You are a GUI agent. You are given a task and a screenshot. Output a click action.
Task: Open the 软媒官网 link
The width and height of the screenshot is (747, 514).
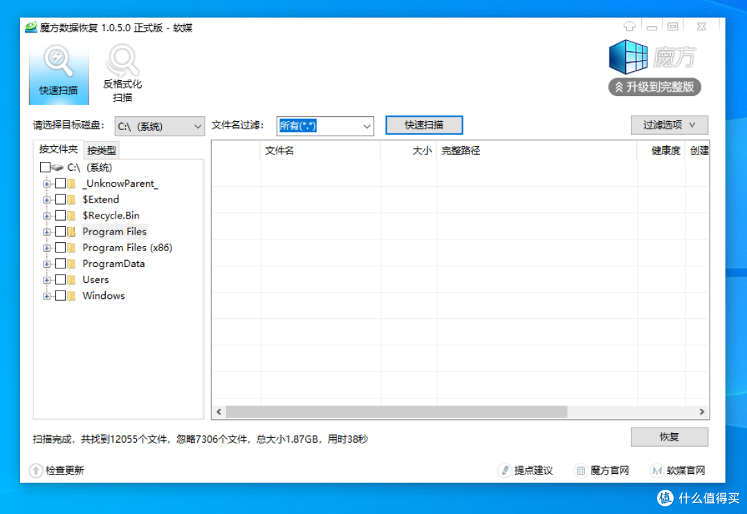(685, 470)
